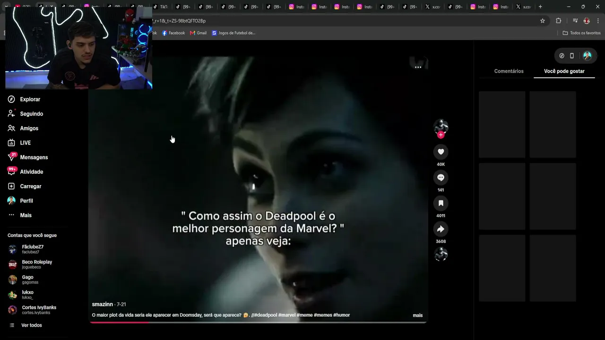Share the video with the arrow icon
Viewport: 605px width, 340px height.
click(441, 229)
